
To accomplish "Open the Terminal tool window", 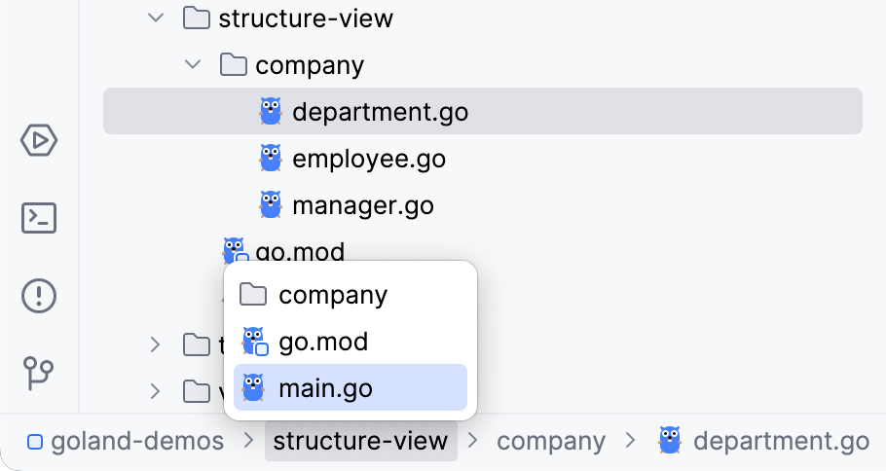I will coord(39,218).
